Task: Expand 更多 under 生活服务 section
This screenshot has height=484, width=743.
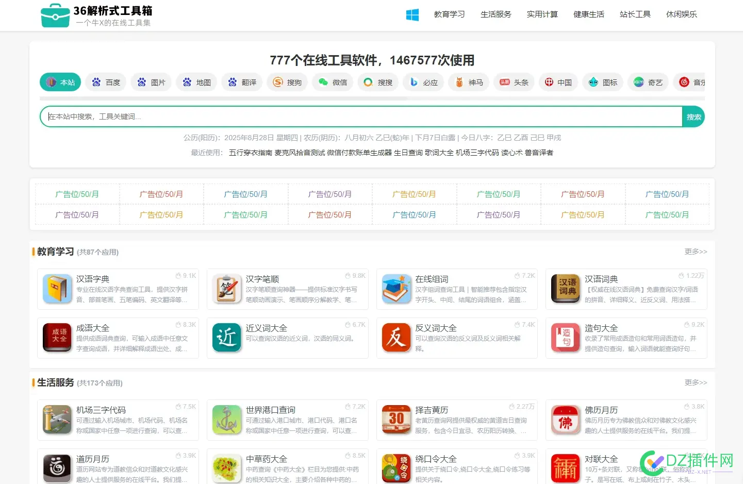Action: (x=696, y=382)
